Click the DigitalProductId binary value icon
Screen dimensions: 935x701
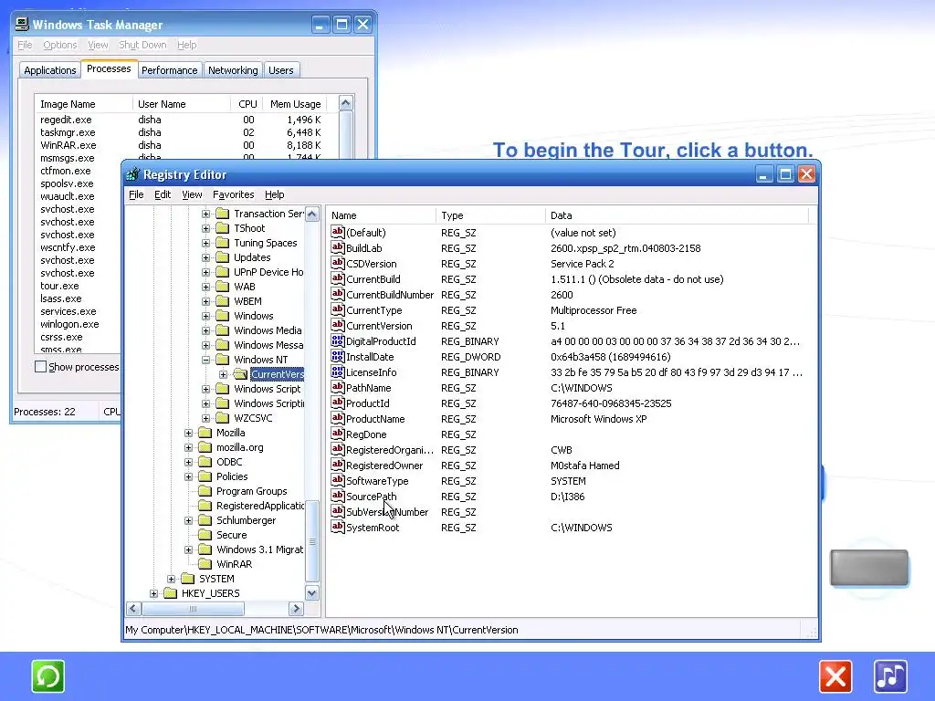pyautogui.click(x=338, y=341)
